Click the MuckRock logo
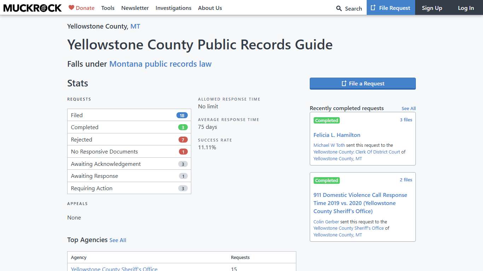The width and height of the screenshot is (483, 271). [32, 8]
